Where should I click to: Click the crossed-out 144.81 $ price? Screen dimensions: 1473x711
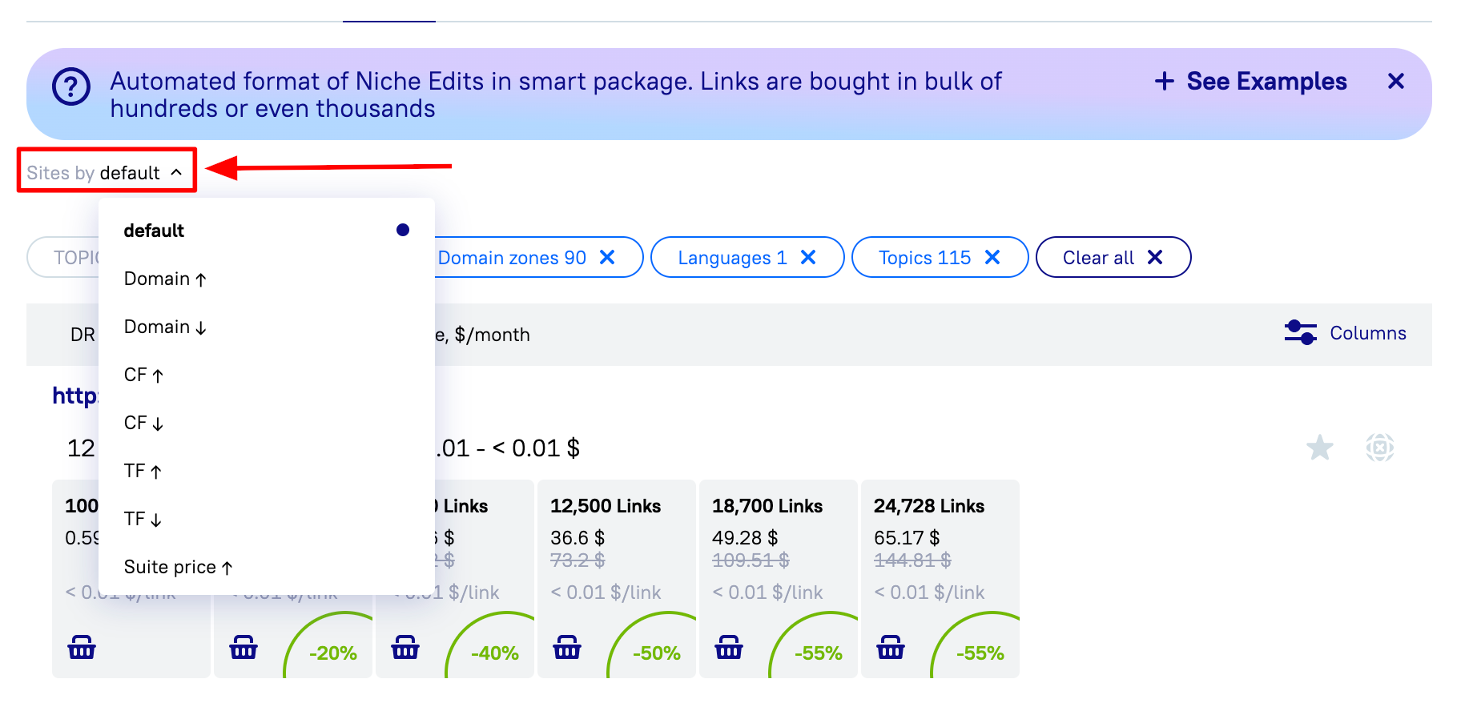click(x=912, y=560)
